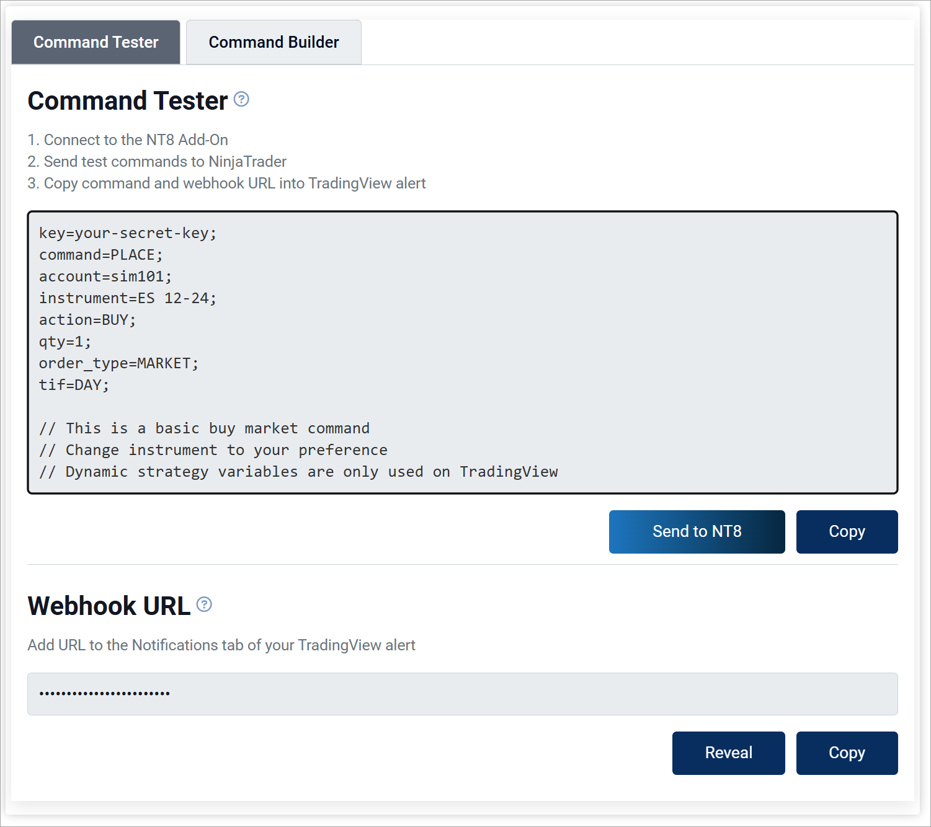Click the question mark beside Command Tester heading
931x827 pixels.
click(241, 99)
